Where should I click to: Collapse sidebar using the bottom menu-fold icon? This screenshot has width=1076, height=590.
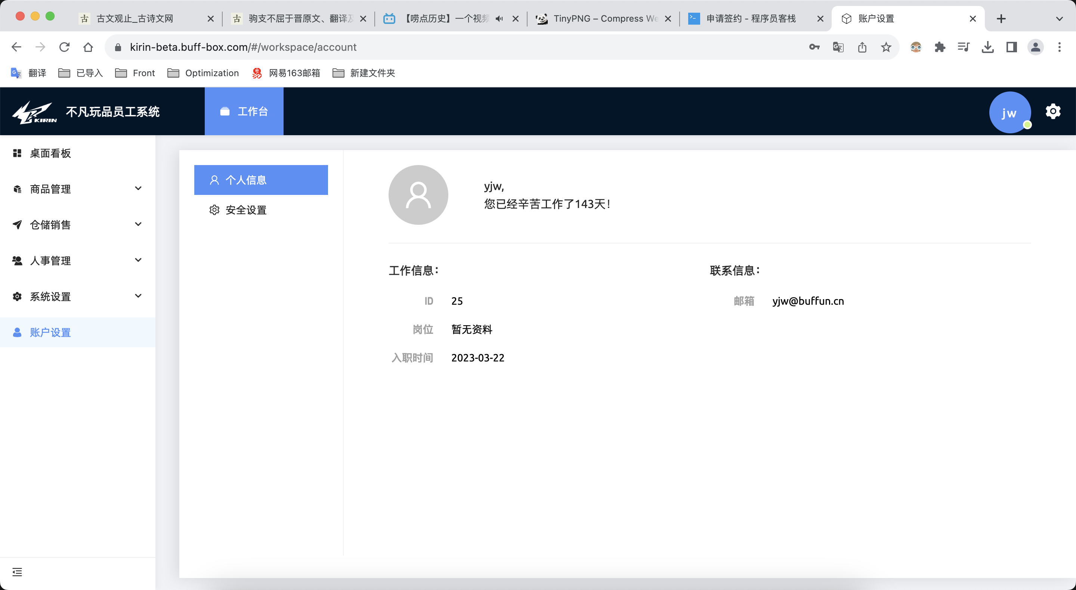17,572
